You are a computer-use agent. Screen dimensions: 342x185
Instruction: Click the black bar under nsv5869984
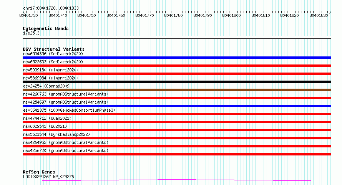(177, 82)
